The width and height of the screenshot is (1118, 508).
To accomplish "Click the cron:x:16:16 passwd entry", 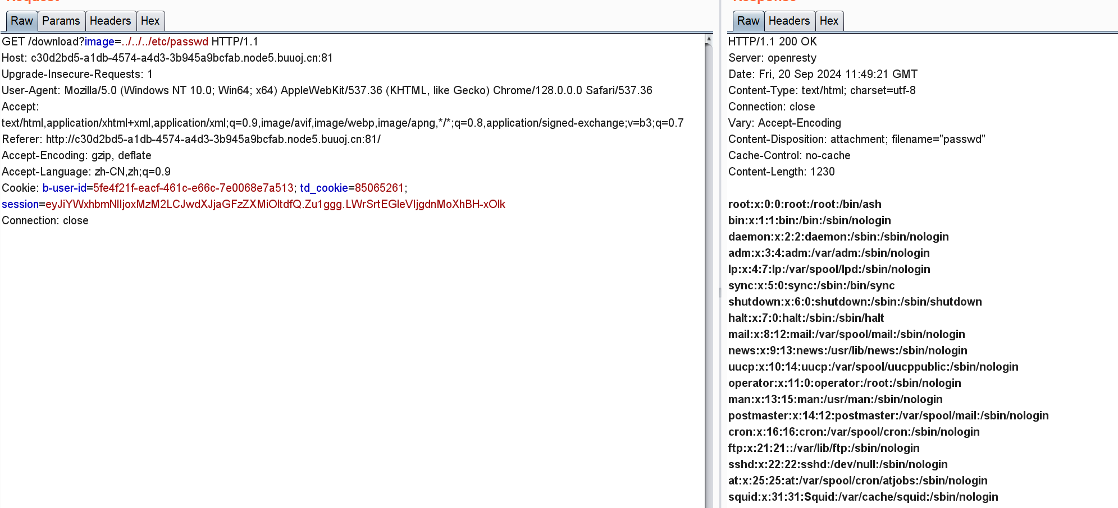I will (x=854, y=432).
